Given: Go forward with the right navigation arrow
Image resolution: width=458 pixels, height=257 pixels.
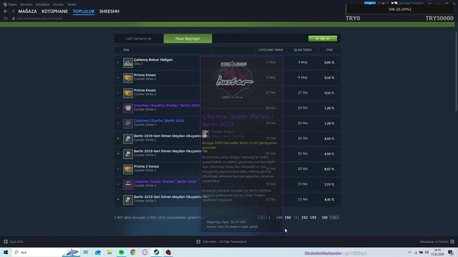Looking at the screenshot, I should [x=13, y=11].
